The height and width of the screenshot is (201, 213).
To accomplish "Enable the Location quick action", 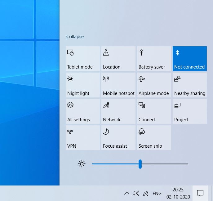I will (x=118, y=59).
